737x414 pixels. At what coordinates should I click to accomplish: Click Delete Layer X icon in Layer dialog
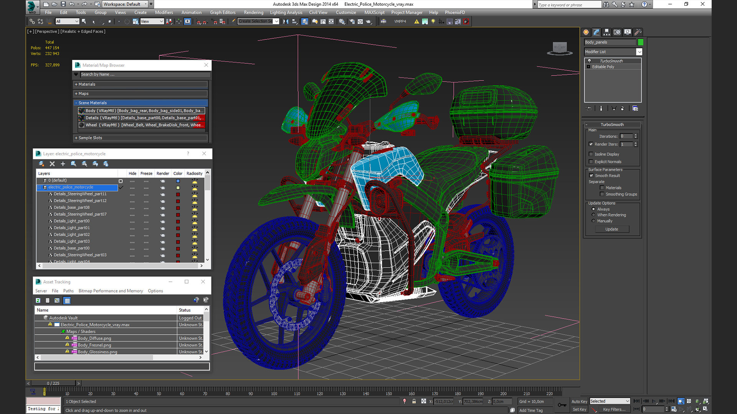click(x=52, y=164)
